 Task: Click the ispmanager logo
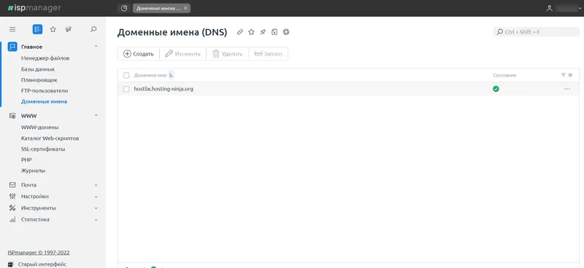[x=34, y=8]
